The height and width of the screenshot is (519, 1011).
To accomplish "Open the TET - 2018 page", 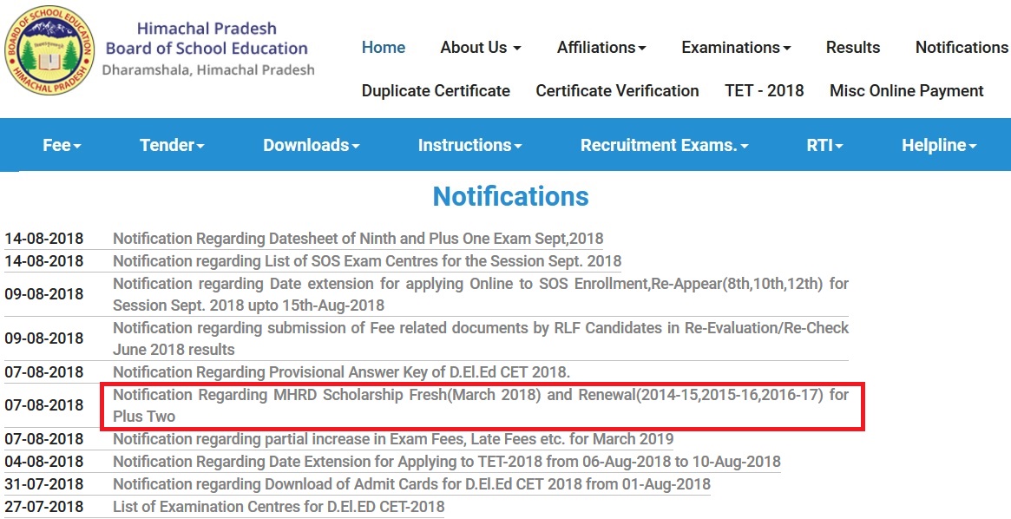I will tap(764, 91).
